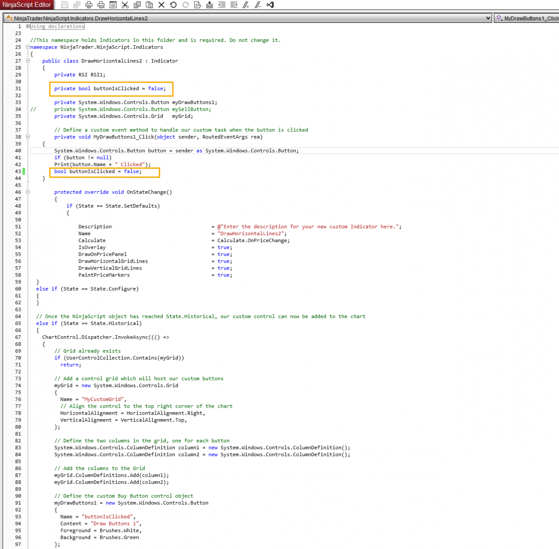Click the Delete X icon
559x549 pixels.
click(x=161, y=5)
